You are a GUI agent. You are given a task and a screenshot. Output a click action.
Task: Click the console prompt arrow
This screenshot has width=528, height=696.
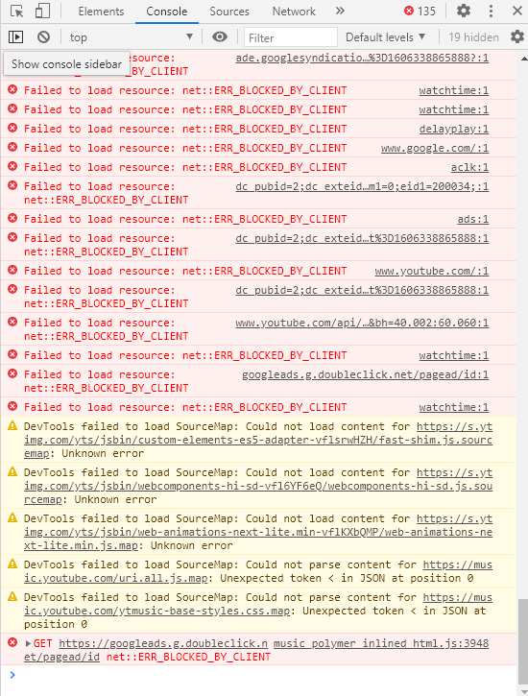coord(12,675)
